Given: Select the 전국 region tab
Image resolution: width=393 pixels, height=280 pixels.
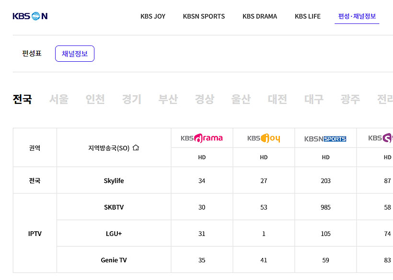Looking at the screenshot, I should click(23, 99).
